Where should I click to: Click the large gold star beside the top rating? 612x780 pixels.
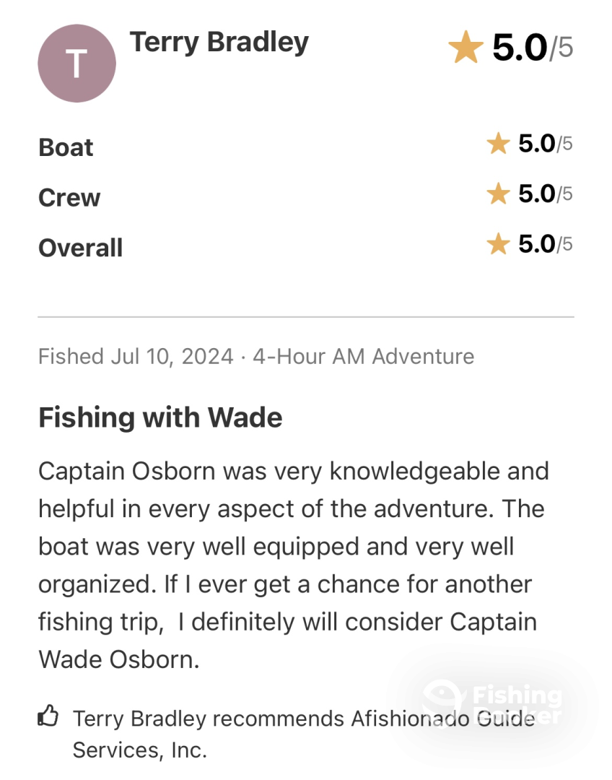[465, 49]
